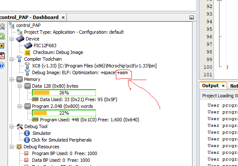Click the Data memory 26% usage bar
238x166 pixels.
[64, 93]
